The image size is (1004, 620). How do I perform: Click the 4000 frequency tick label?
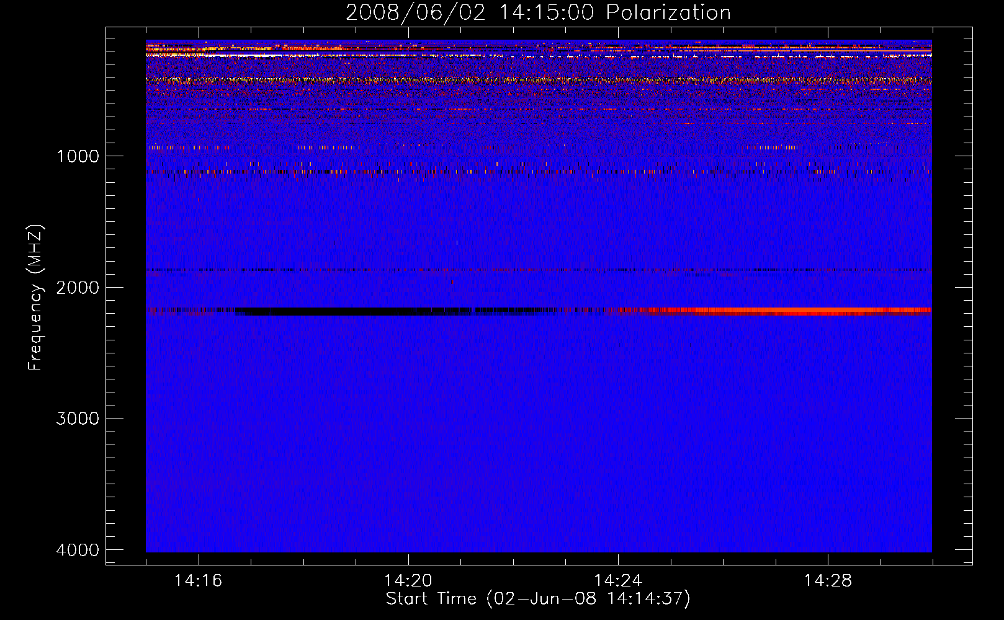pyautogui.click(x=78, y=550)
